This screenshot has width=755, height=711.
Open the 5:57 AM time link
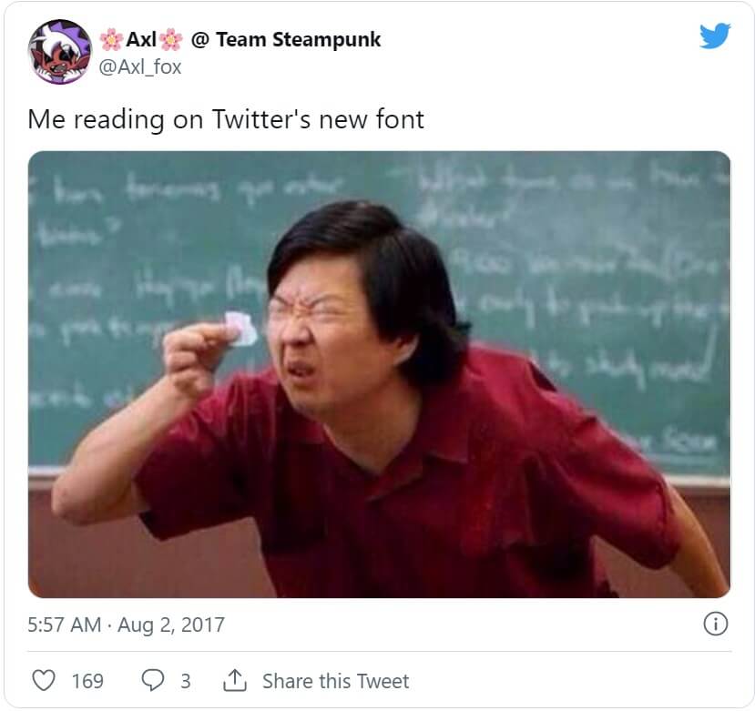pyautogui.click(x=64, y=625)
